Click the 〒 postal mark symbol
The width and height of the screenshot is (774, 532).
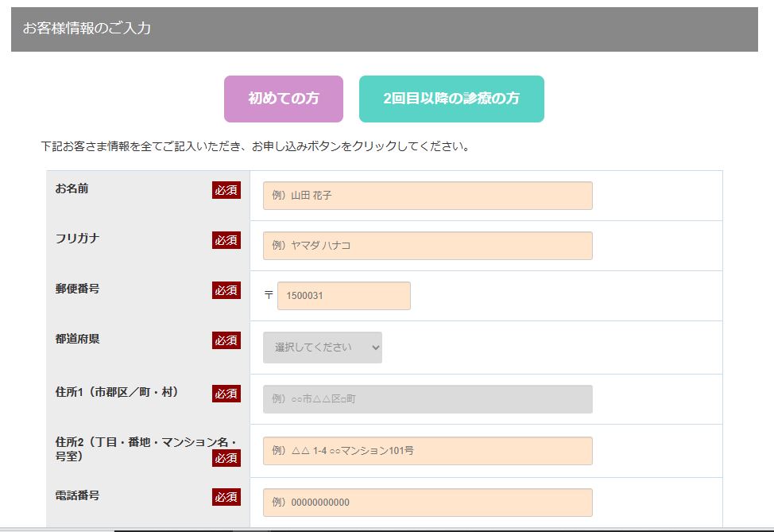tap(269, 295)
